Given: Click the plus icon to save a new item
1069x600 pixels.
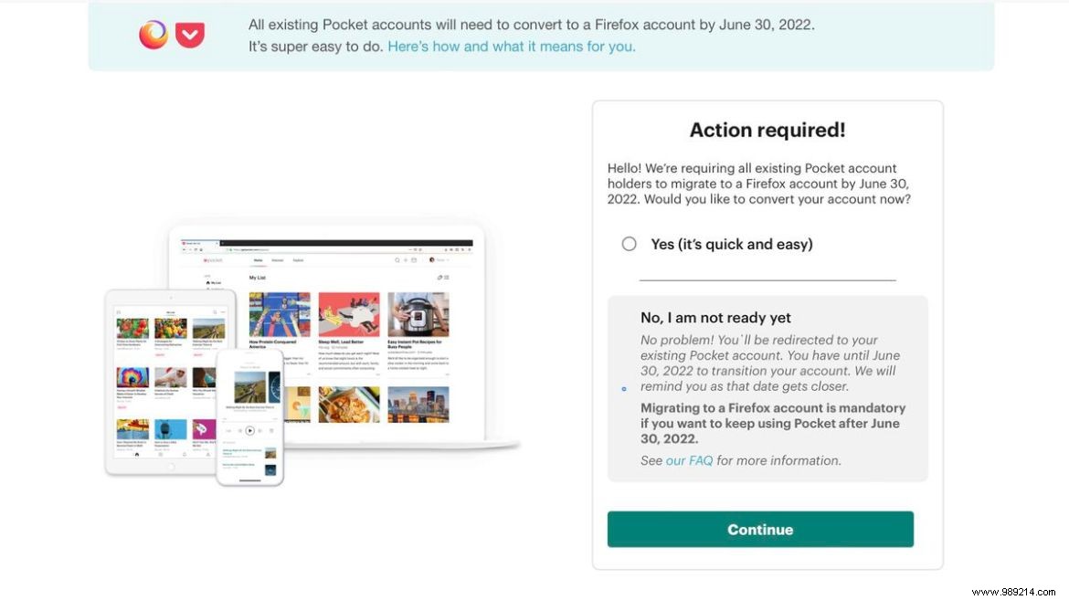Looking at the screenshot, I should (405, 260).
